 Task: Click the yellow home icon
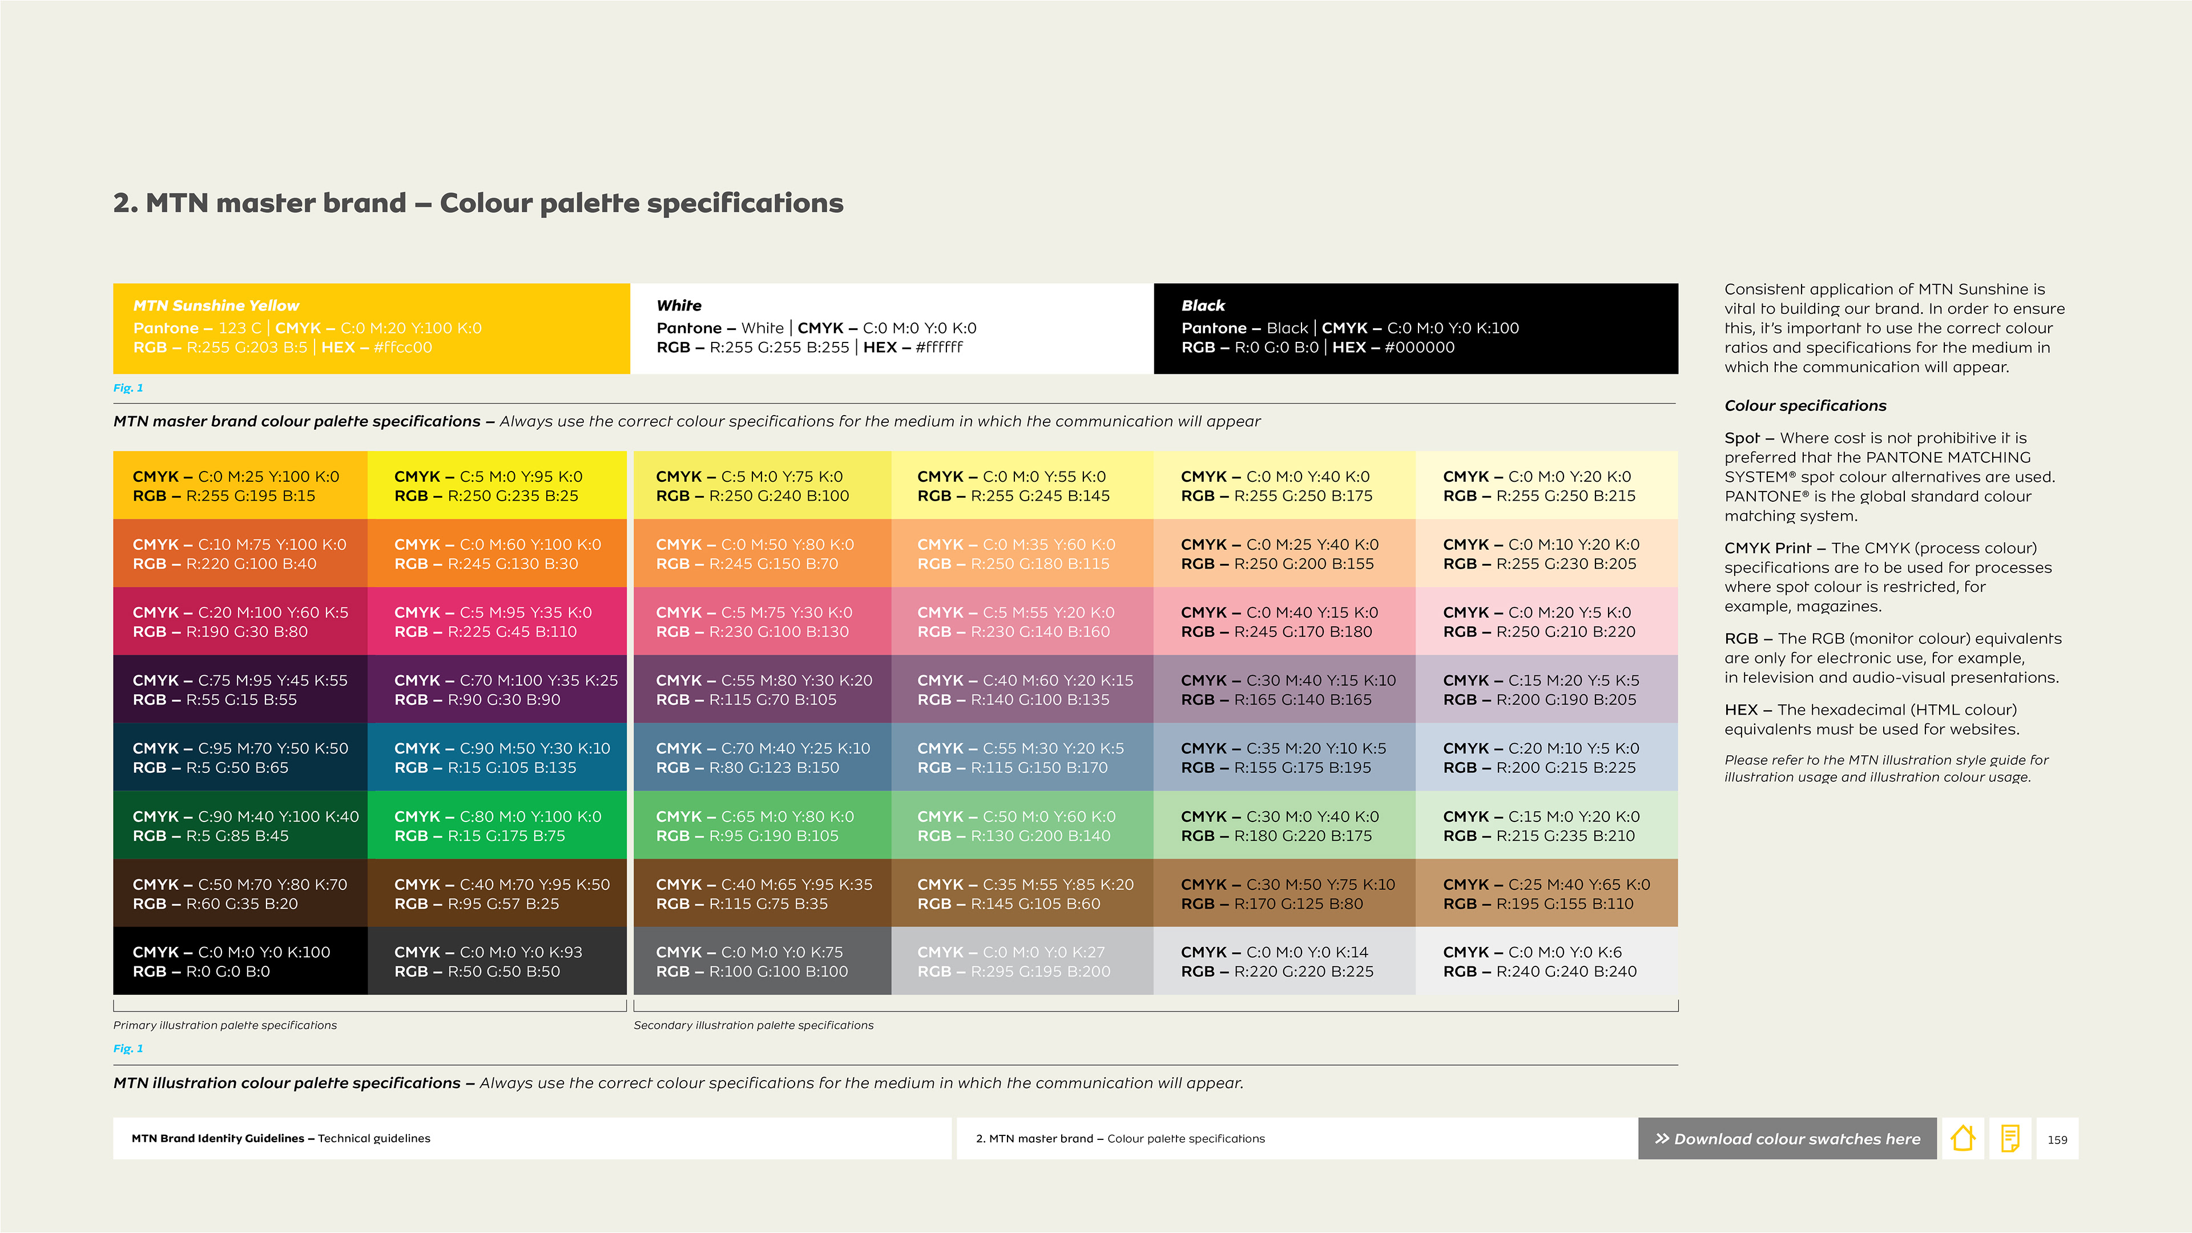(1963, 1139)
